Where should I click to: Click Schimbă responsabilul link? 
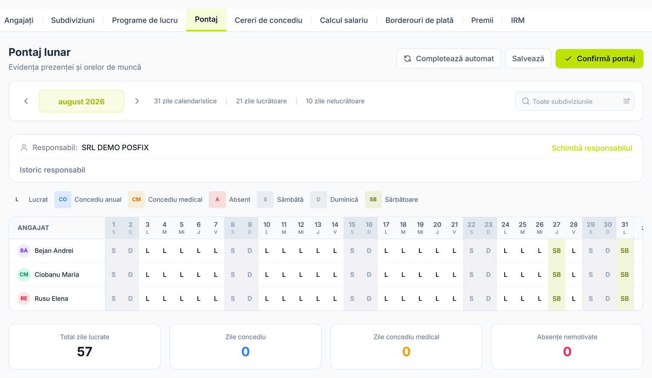click(592, 148)
